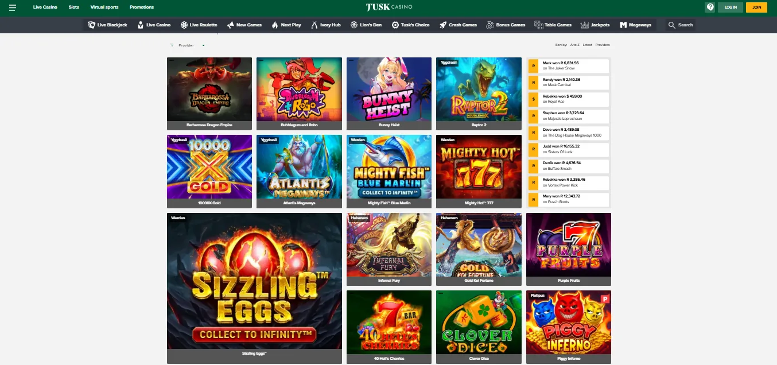This screenshot has height=365, width=777.
Task: Click the Jackpots crown icon
Action: pyautogui.click(x=585, y=25)
